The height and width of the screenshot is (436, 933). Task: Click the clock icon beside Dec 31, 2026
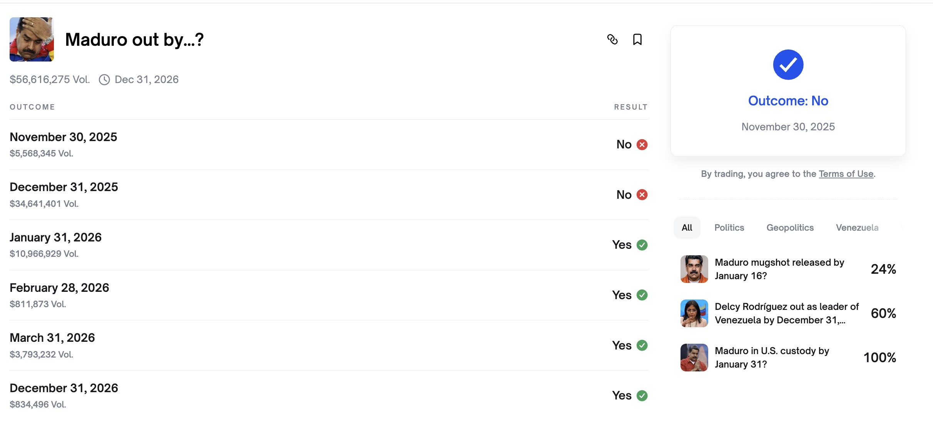pyautogui.click(x=104, y=80)
